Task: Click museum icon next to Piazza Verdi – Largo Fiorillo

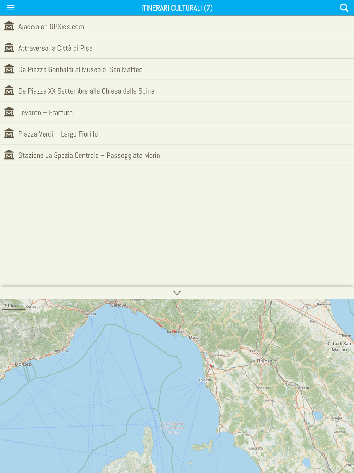Action: pos(9,134)
